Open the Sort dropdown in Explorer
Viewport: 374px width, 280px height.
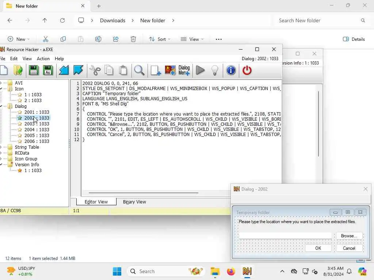(x=160, y=39)
